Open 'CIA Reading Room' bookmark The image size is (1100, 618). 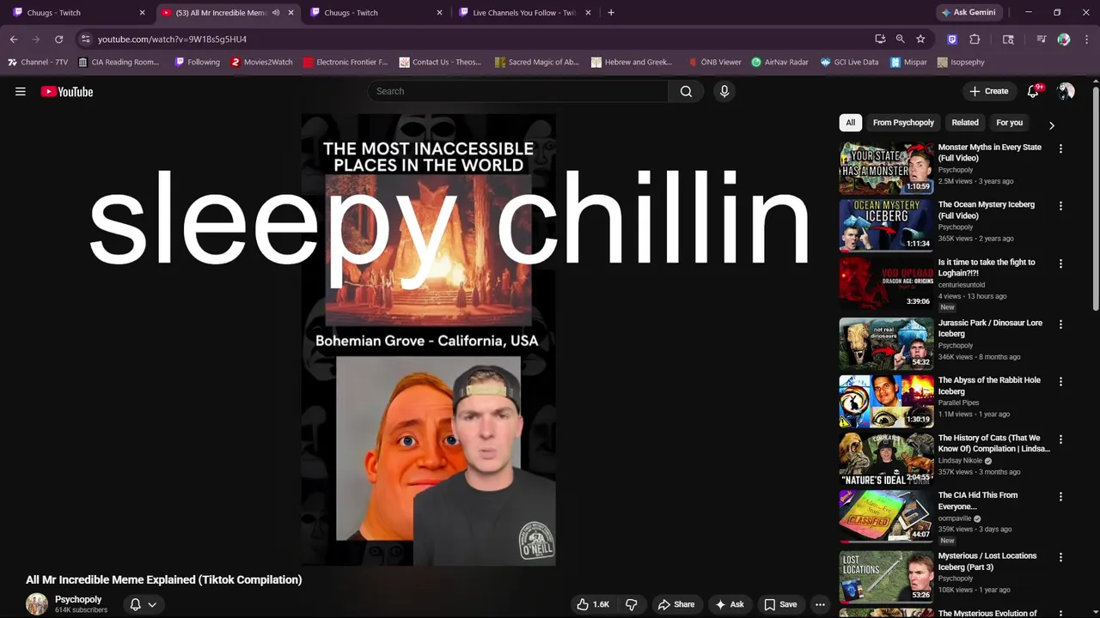(x=119, y=62)
